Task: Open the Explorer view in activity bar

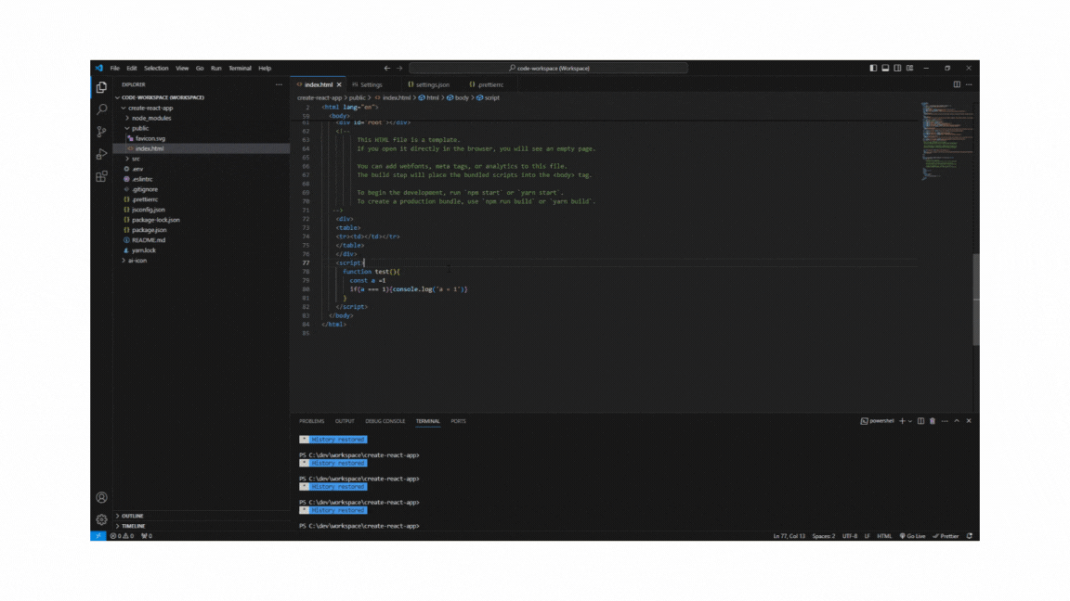Action: [101, 87]
